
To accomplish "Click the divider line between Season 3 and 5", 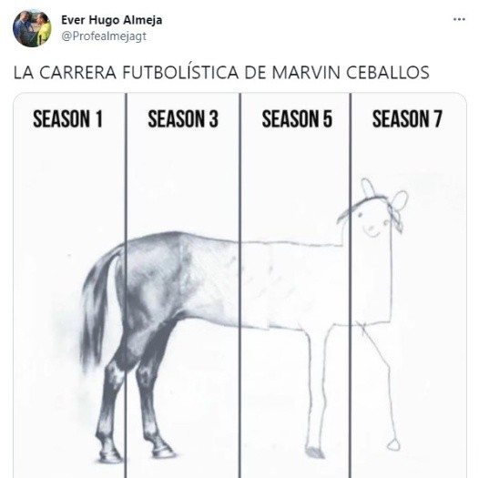I will (x=239, y=285).
